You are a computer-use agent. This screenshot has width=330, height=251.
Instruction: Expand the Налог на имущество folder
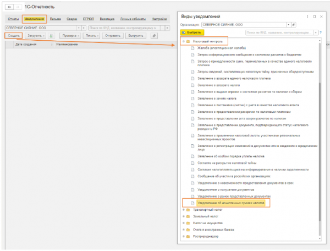pyautogui.click(x=184, y=223)
